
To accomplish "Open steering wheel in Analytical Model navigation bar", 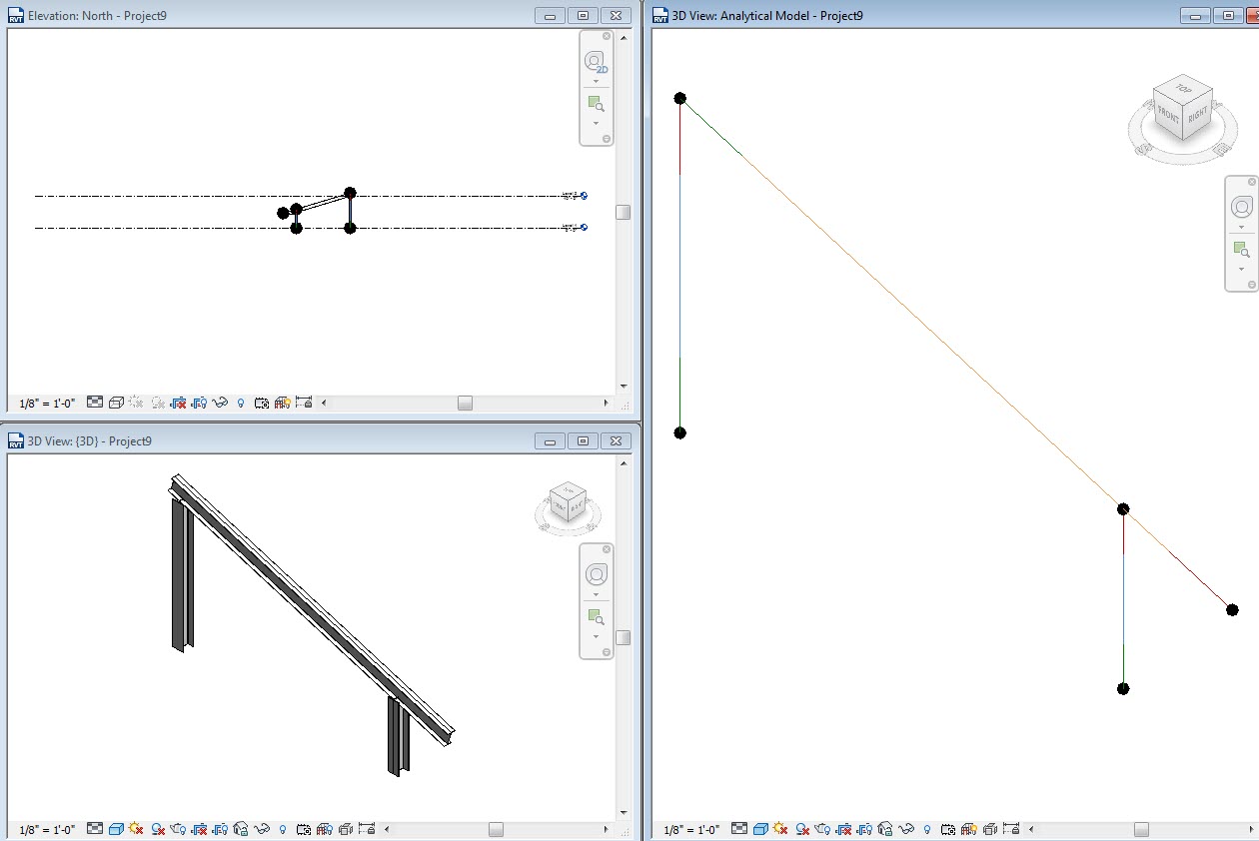I will (1242, 207).
